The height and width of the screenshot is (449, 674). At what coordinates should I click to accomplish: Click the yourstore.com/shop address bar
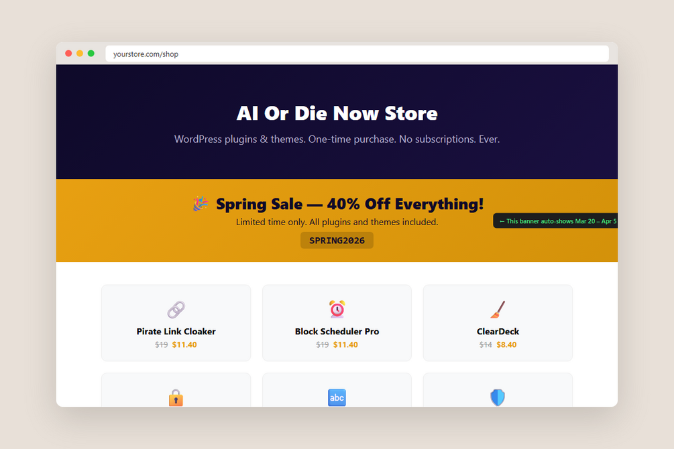click(x=357, y=54)
